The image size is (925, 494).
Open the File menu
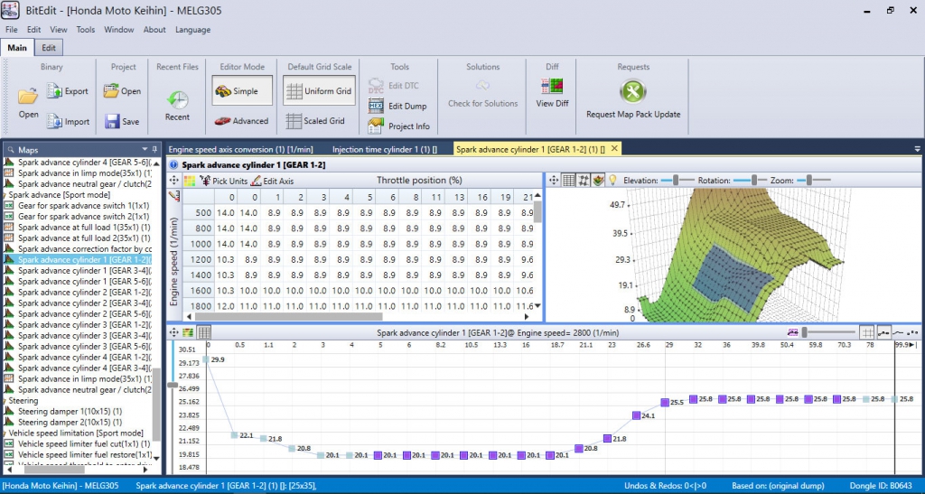pos(11,30)
